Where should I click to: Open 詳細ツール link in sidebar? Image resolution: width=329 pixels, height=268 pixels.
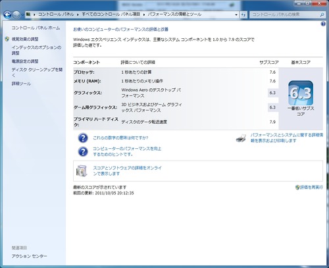pos(21,84)
